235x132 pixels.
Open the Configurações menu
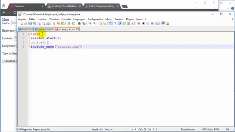point(95,19)
